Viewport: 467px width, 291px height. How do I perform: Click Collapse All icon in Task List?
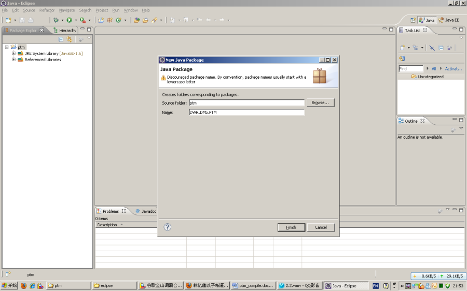click(441, 48)
